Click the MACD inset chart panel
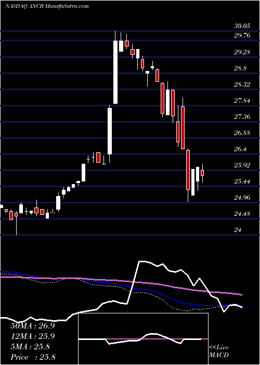The height and width of the screenshot is (365, 260). coord(144,339)
